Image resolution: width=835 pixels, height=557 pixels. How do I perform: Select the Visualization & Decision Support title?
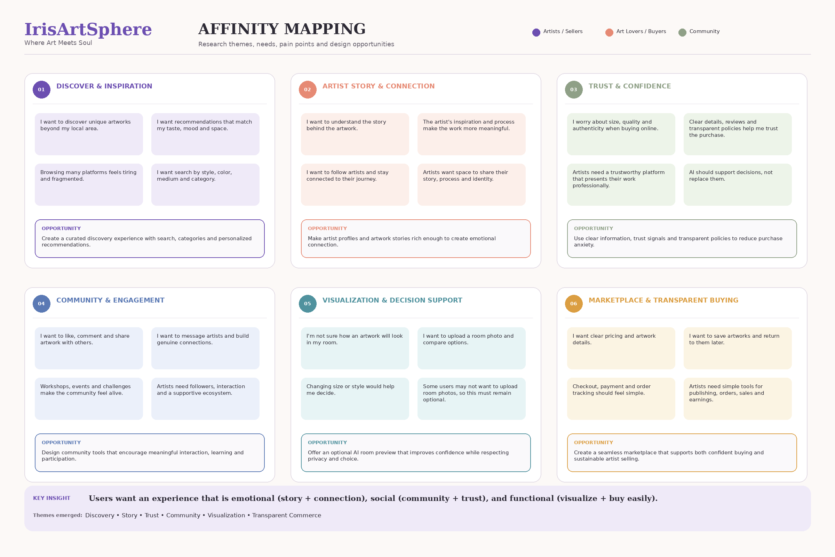pyautogui.click(x=392, y=300)
